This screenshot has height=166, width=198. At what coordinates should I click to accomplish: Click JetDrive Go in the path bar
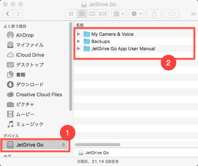point(94,153)
